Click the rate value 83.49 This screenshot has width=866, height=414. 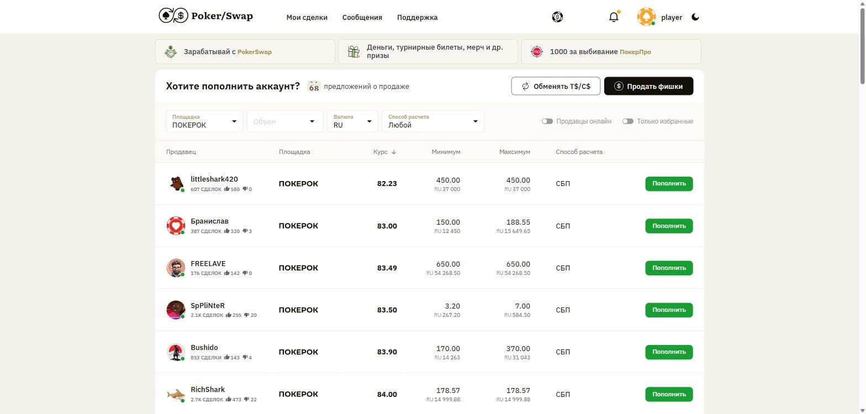click(387, 268)
